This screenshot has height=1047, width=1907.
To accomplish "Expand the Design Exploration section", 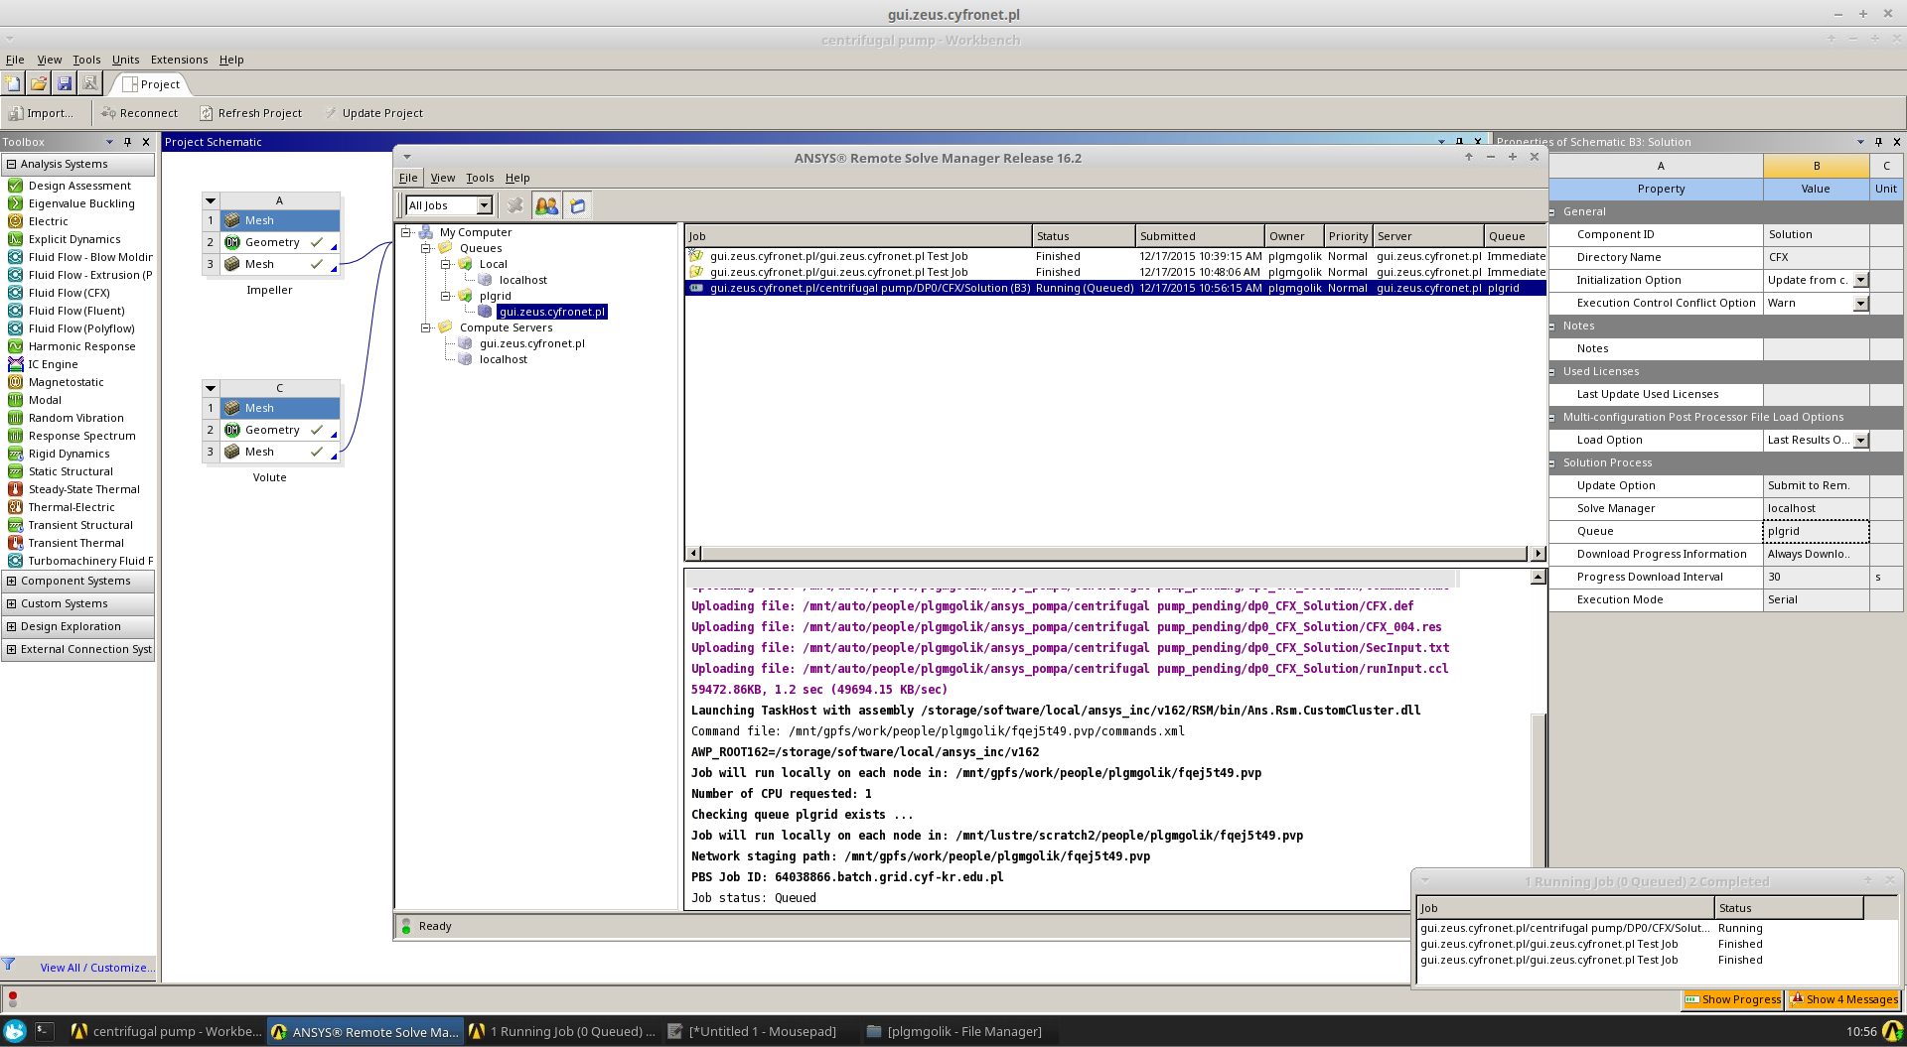I will [x=11, y=626].
